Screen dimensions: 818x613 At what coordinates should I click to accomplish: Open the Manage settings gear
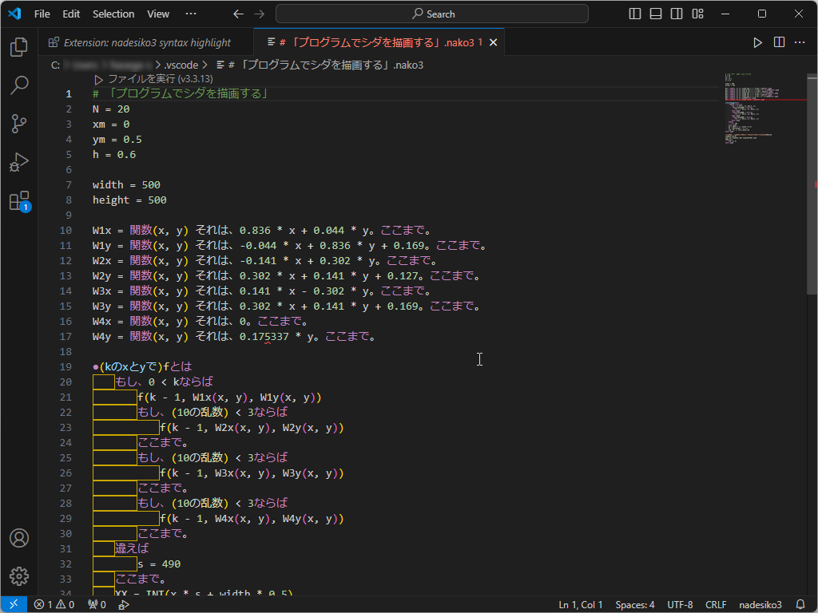18,576
